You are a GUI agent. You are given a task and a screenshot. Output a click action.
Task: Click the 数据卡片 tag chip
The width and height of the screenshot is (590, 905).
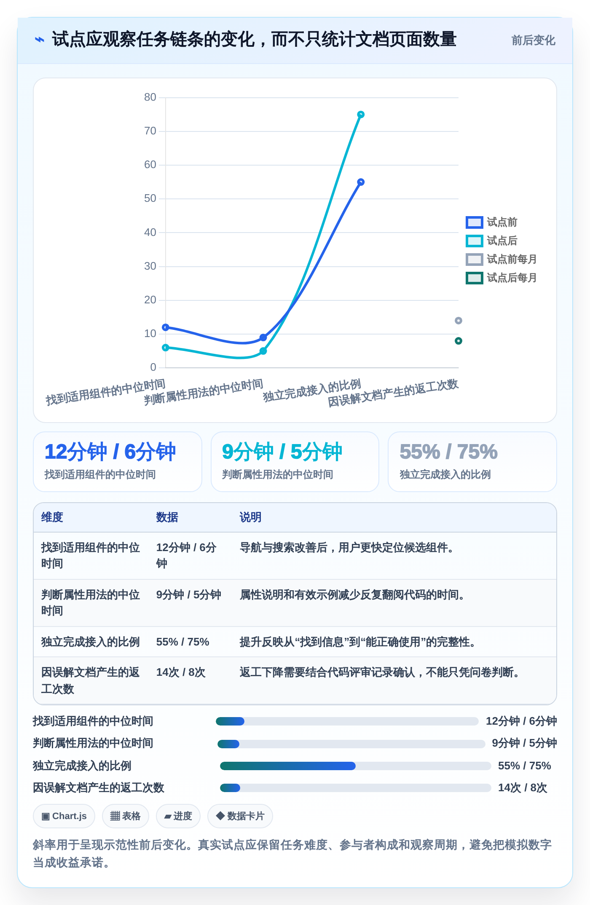(x=240, y=816)
